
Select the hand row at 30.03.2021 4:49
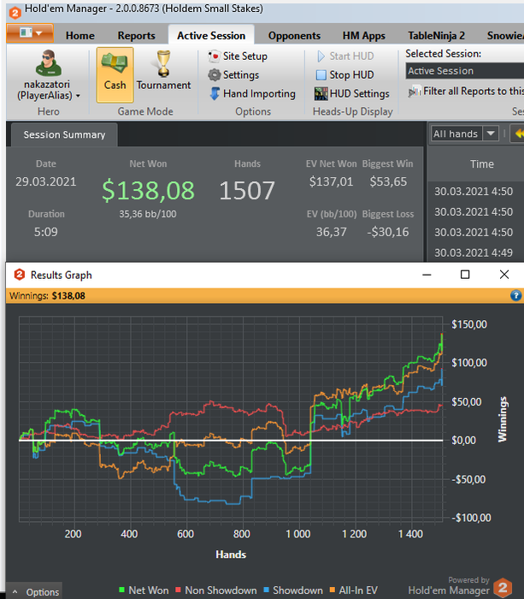coord(475,252)
